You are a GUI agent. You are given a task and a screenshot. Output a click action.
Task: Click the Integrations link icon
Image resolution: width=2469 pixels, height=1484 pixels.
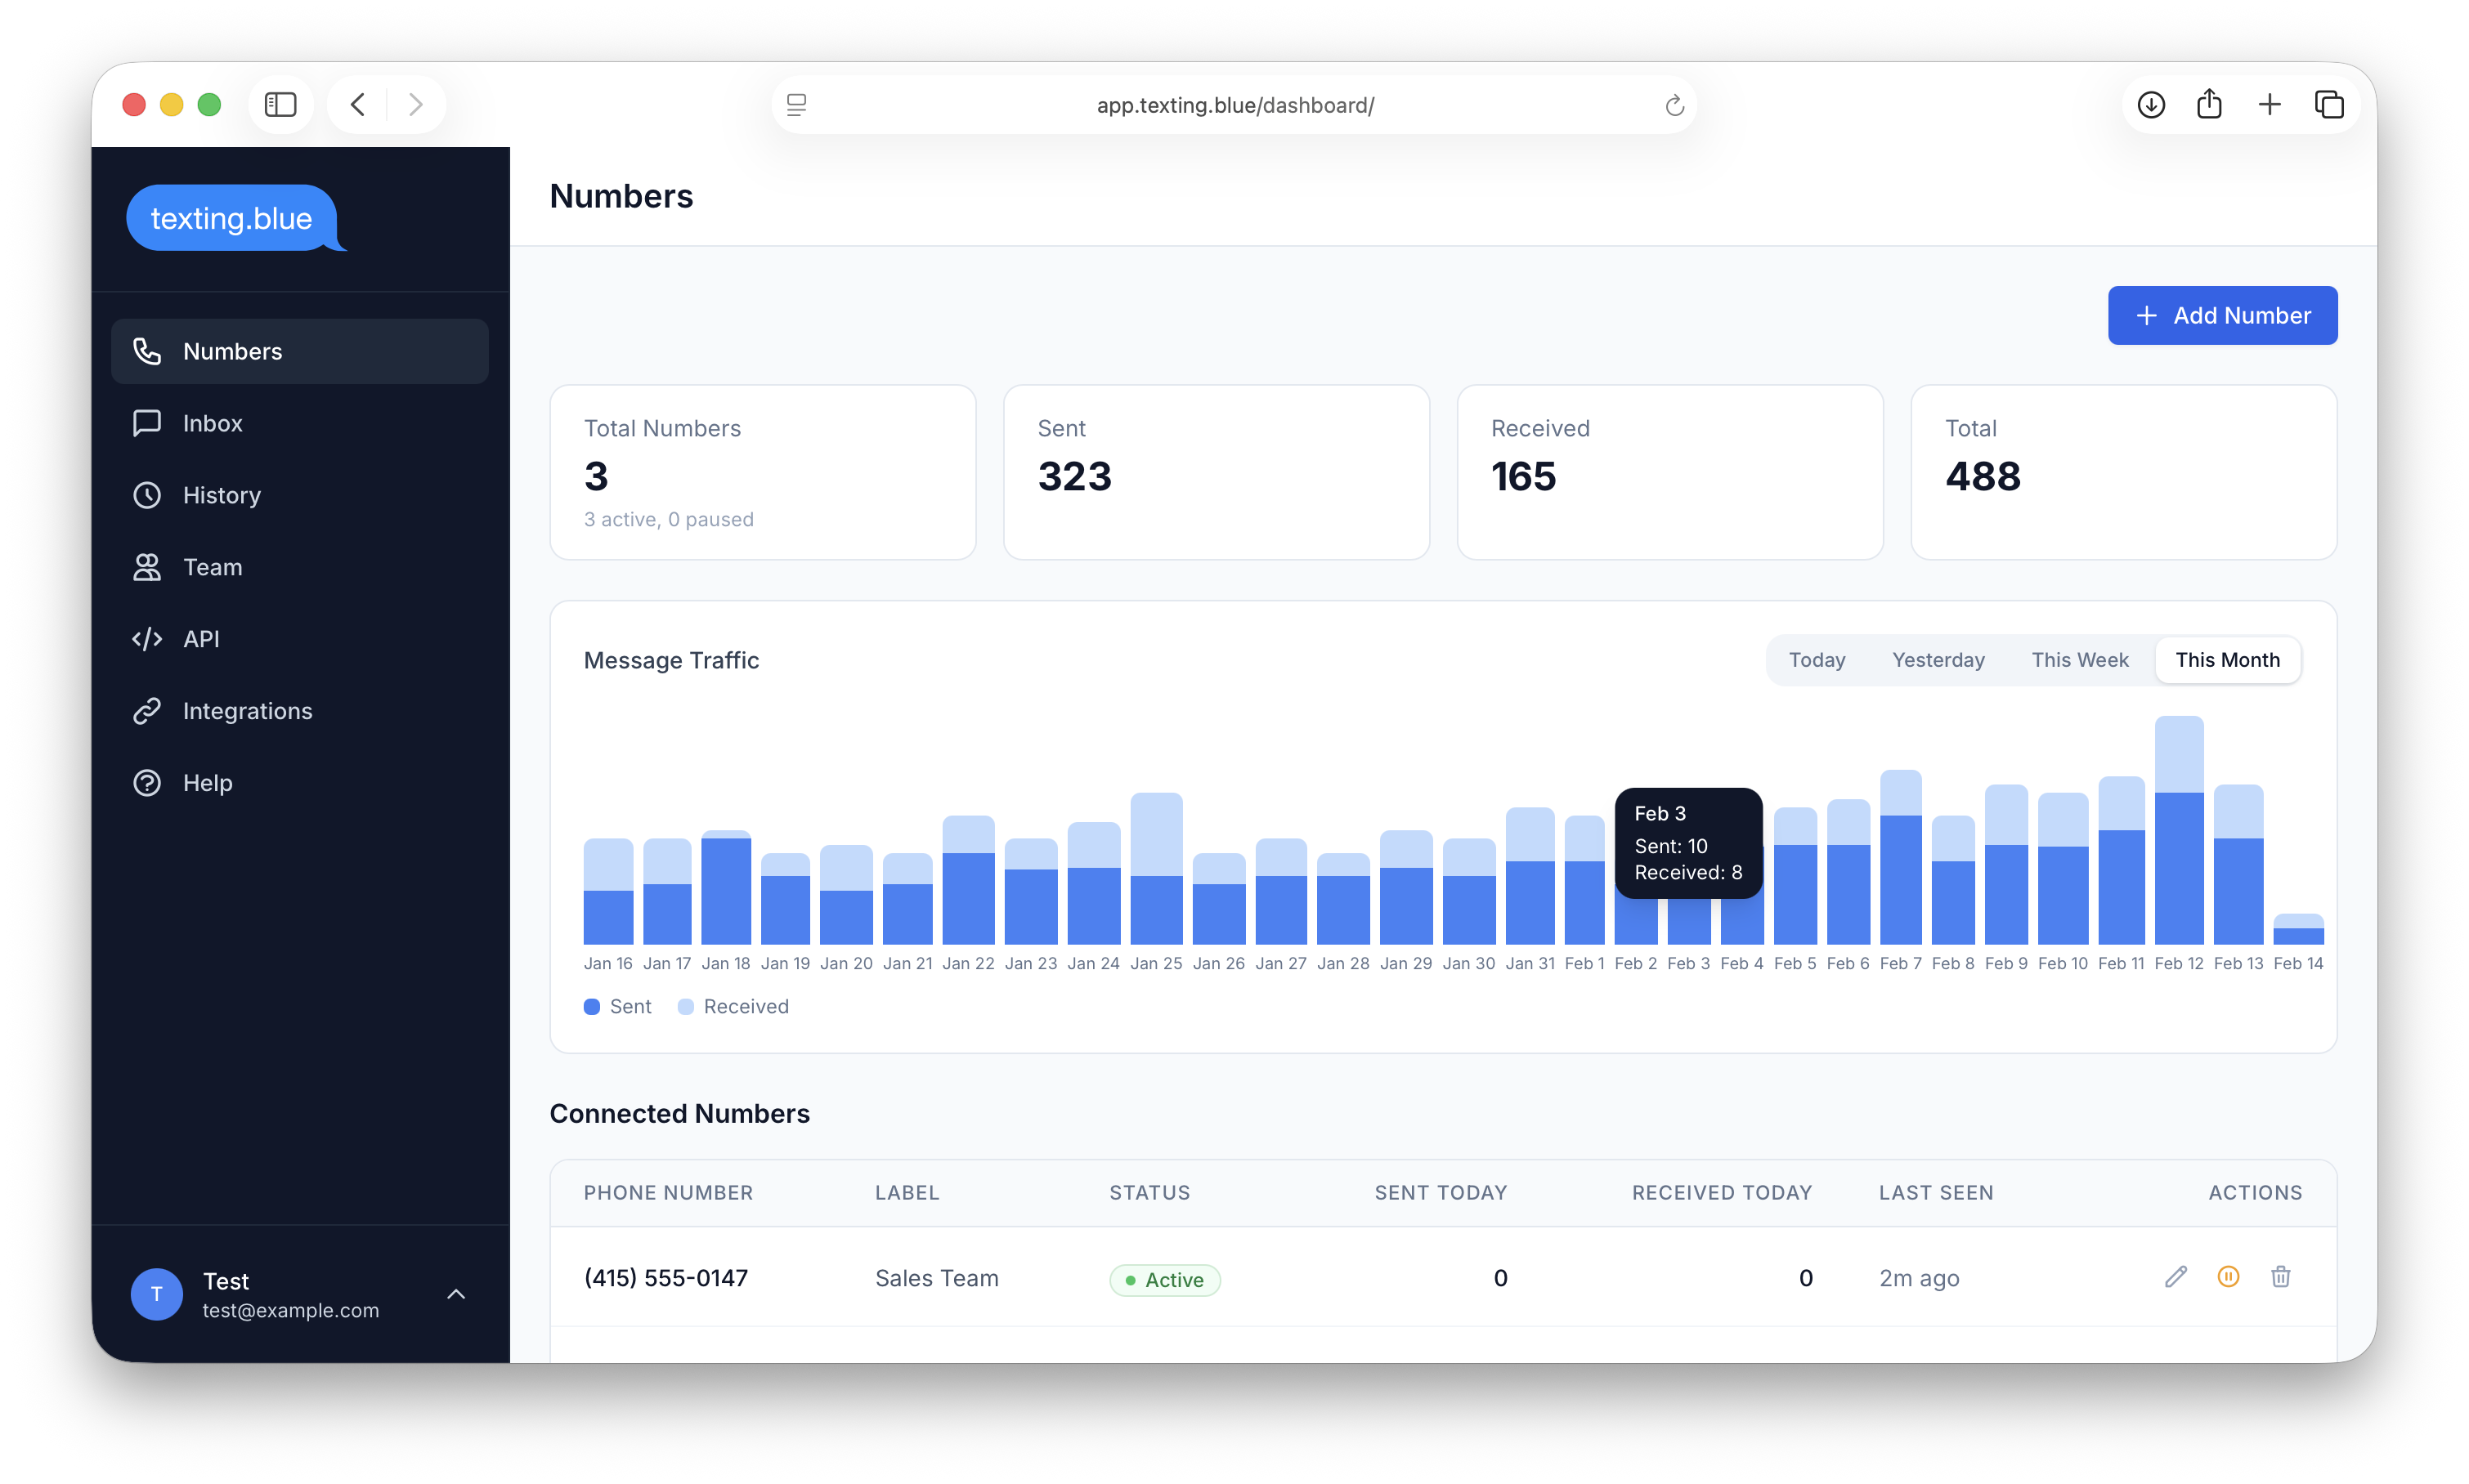(147, 711)
